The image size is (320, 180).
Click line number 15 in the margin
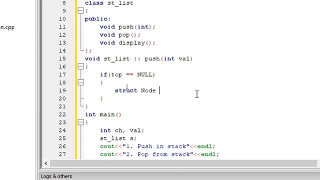click(x=62, y=59)
